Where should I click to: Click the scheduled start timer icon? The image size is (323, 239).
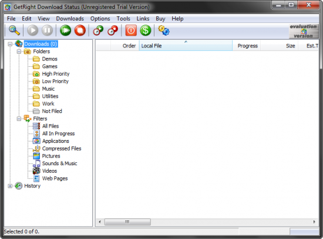pyautogui.click(x=98, y=30)
